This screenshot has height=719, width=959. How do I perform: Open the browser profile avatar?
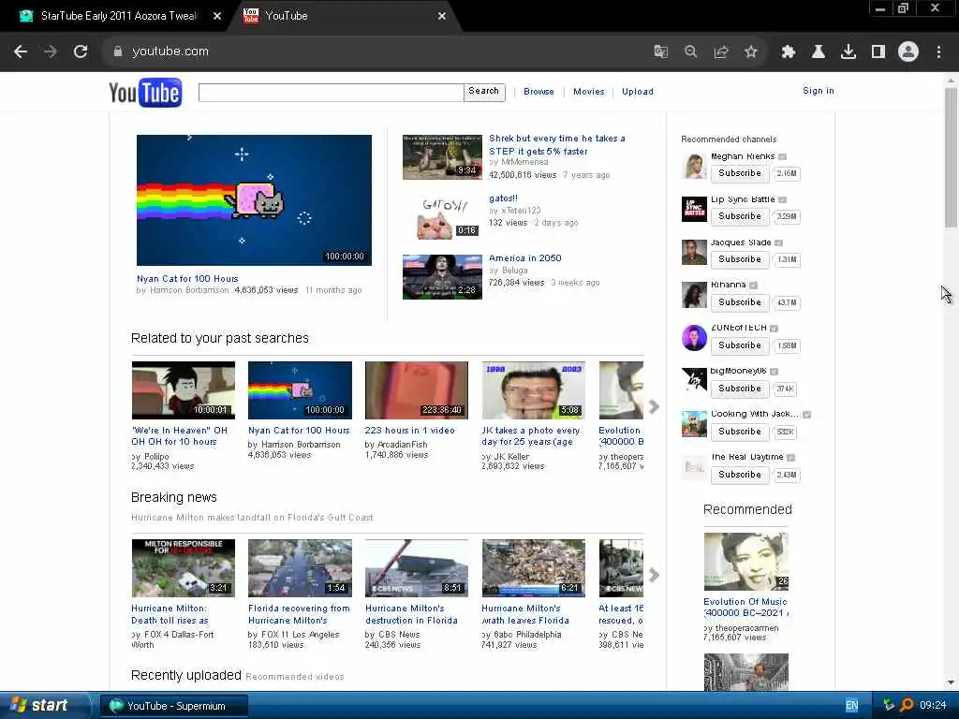tap(908, 52)
